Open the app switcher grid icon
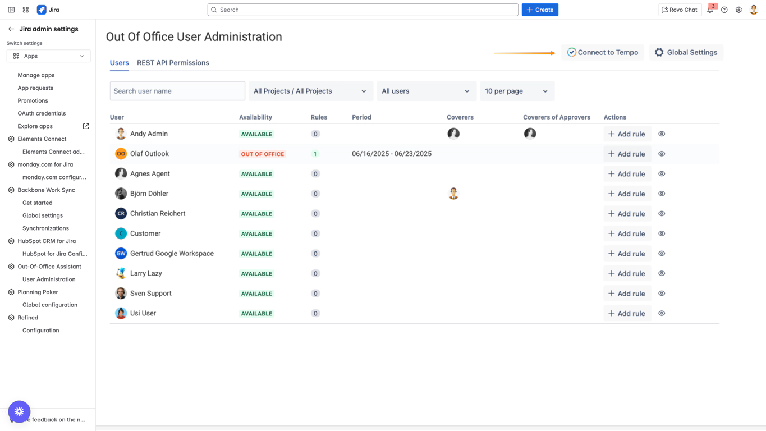The width and height of the screenshot is (766, 431). click(26, 10)
